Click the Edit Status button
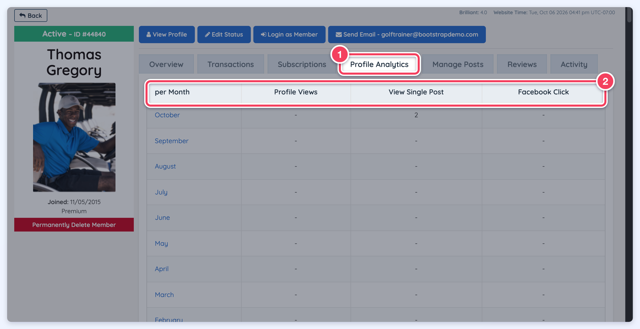The image size is (640, 329). 224,35
